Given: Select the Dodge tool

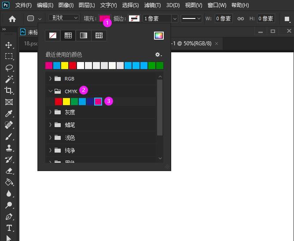Looking at the screenshot, I should point(9,205).
